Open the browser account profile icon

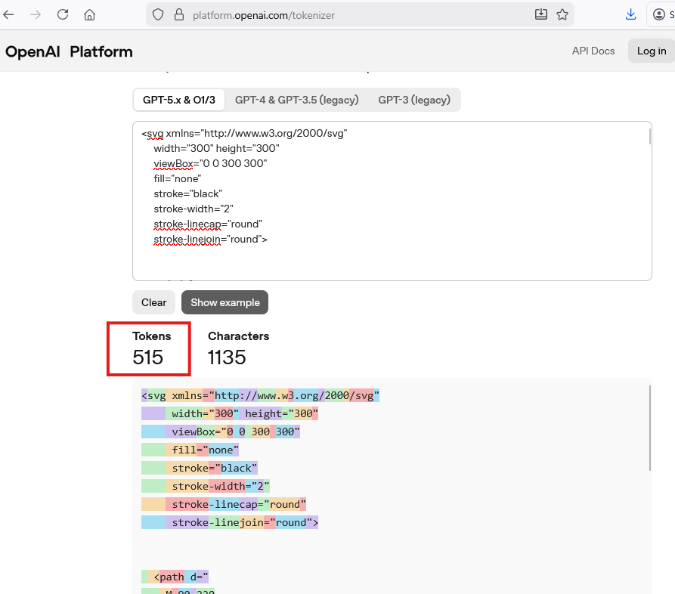[658, 14]
